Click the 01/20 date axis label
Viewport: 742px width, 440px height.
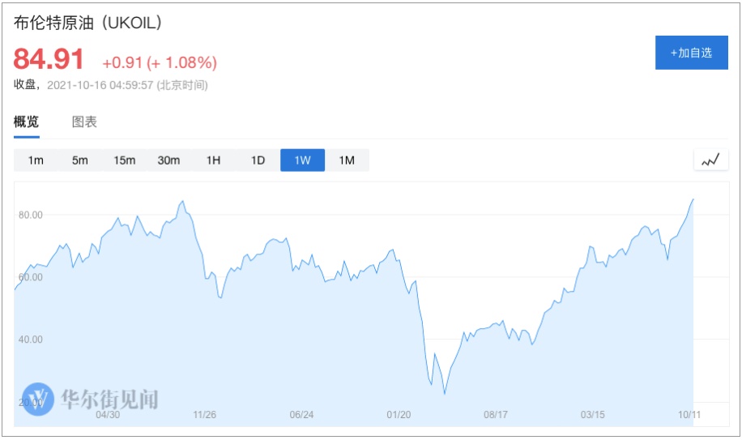[x=399, y=415]
